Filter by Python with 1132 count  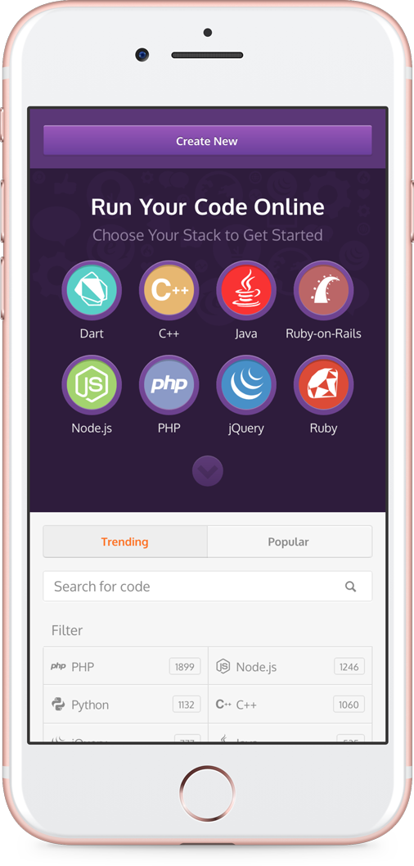click(x=126, y=704)
